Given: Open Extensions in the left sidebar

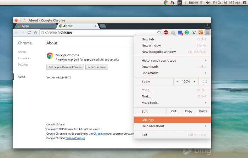Looking at the screenshot, I should (x=24, y=58).
